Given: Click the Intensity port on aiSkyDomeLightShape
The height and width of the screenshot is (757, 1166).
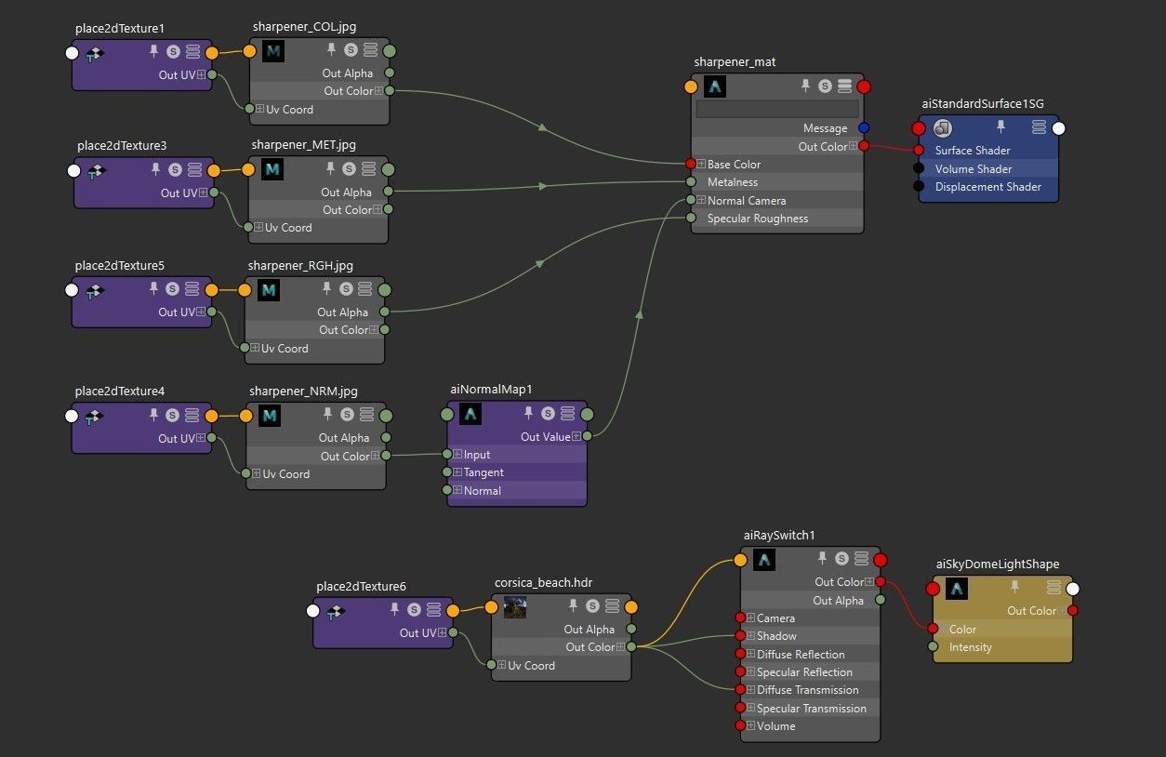Looking at the screenshot, I should [933, 646].
